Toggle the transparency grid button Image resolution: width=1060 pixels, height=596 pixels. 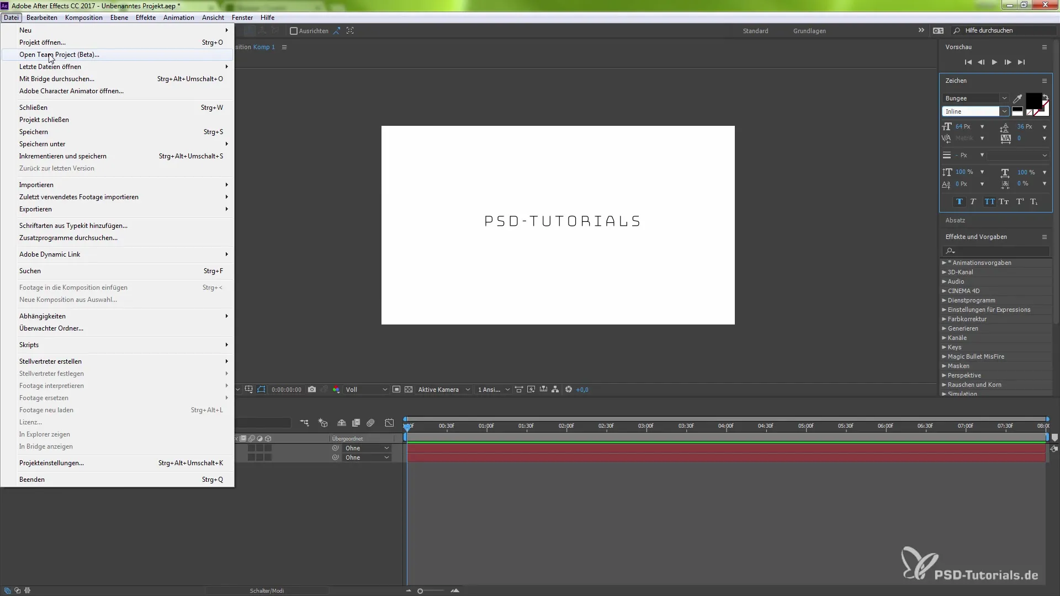pyautogui.click(x=409, y=390)
